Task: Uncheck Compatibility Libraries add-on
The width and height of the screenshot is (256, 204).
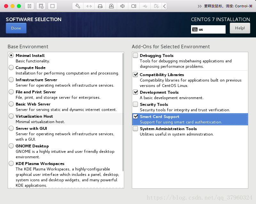Action: click(135, 75)
